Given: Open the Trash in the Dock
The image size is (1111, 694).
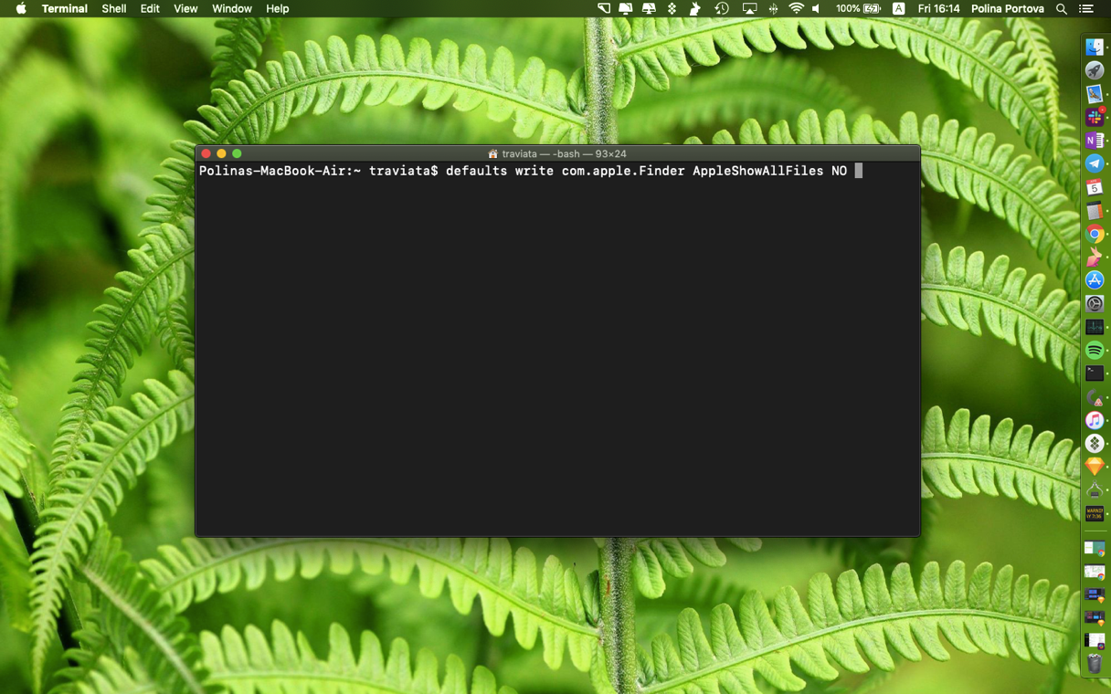Looking at the screenshot, I should point(1095,664).
